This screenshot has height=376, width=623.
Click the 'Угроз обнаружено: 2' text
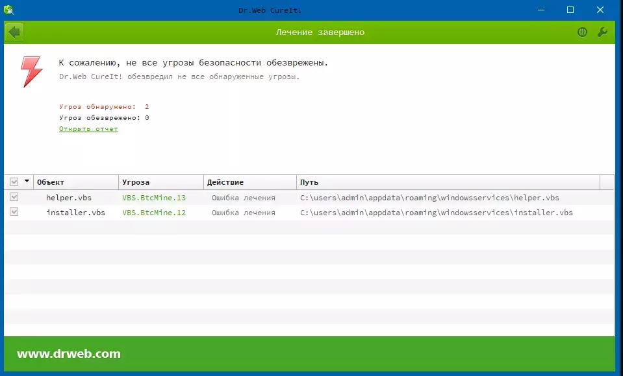[104, 107]
